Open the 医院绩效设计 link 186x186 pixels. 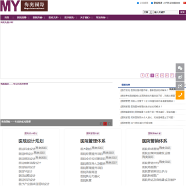point(27,159)
